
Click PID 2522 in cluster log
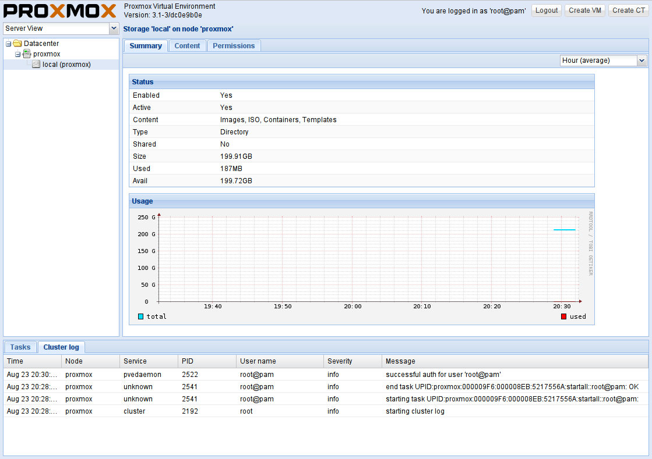(x=190, y=374)
